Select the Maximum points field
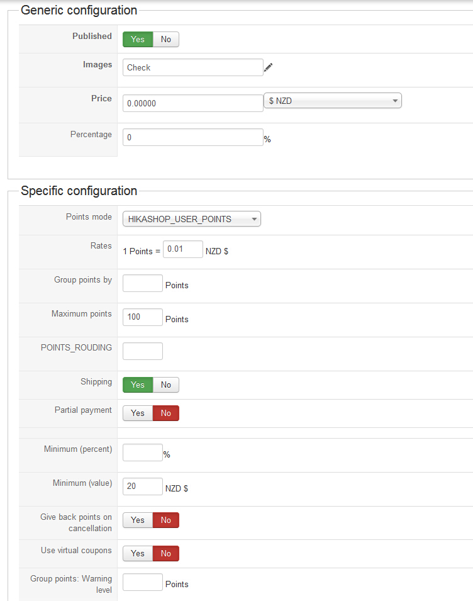The image size is (473, 601). click(x=142, y=317)
